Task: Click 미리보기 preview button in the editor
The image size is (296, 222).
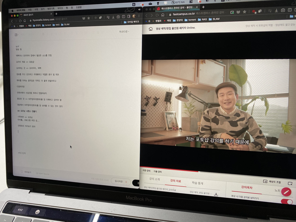Action: click(x=26, y=172)
